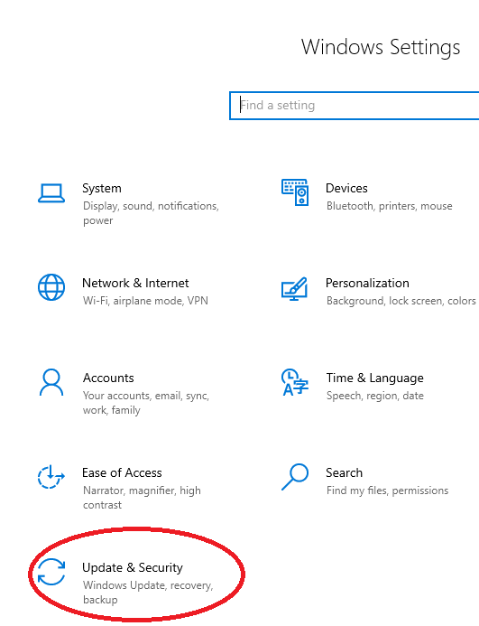Click the Search magnifying glass icon
The height and width of the screenshot is (626, 479).
pos(295,477)
